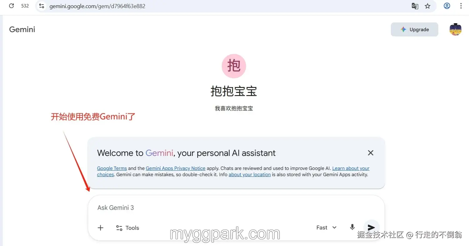Image resolution: width=469 pixels, height=246 pixels.
Task: Click the Gemini logo text
Action: tap(22, 30)
